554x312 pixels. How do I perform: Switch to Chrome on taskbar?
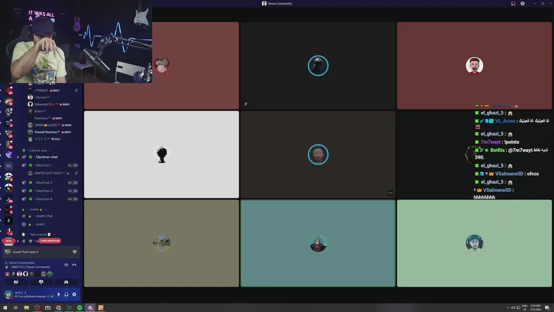(58, 308)
